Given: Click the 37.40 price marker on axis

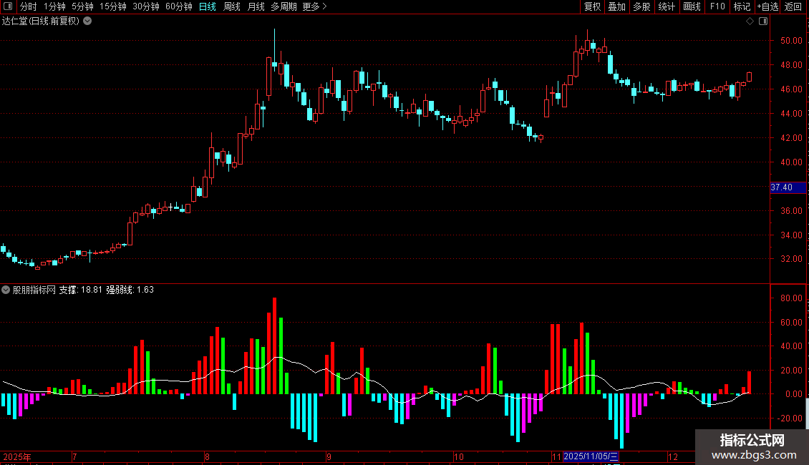Looking at the screenshot, I should click(788, 187).
